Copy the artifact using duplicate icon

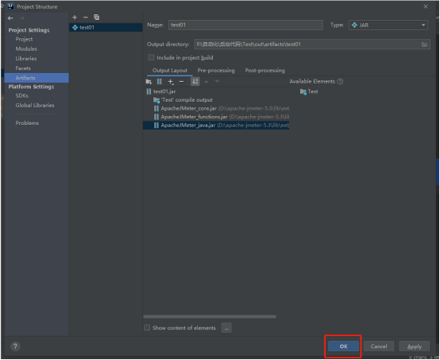tap(97, 17)
